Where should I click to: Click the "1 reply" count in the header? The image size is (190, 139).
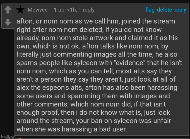point(86,10)
